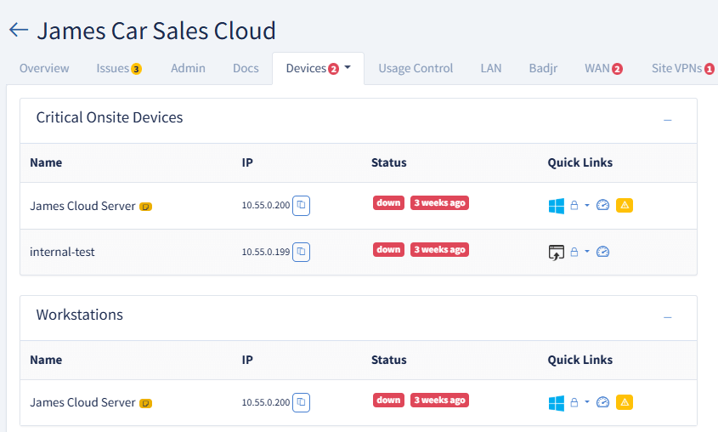This screenshot has width=718, height=432.
Task: Open speed gauge for Workstations James Cloud Server
Action: point(602,402)
